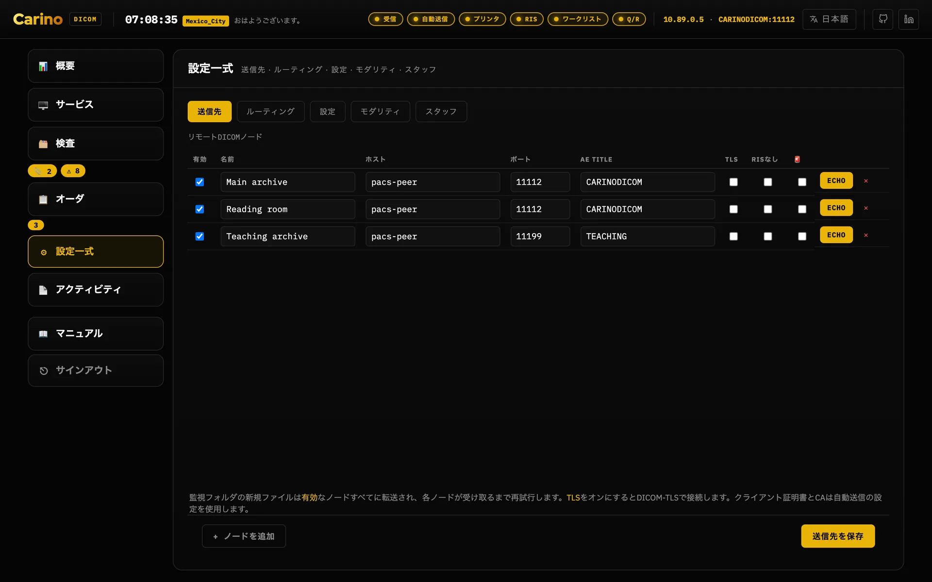The height and width of the screenshot is (582, 932).
Task: Open the LinkedIn icon link
Action: [909, 19]
